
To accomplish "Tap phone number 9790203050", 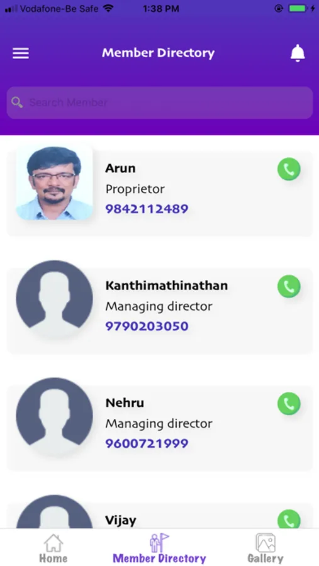I will point(147,326).
